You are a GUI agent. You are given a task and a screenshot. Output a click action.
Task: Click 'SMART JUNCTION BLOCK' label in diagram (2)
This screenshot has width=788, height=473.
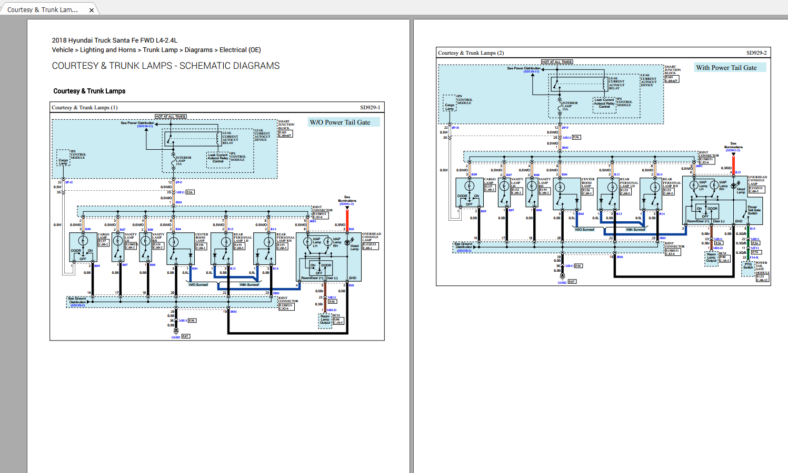[x=673, y=70]
